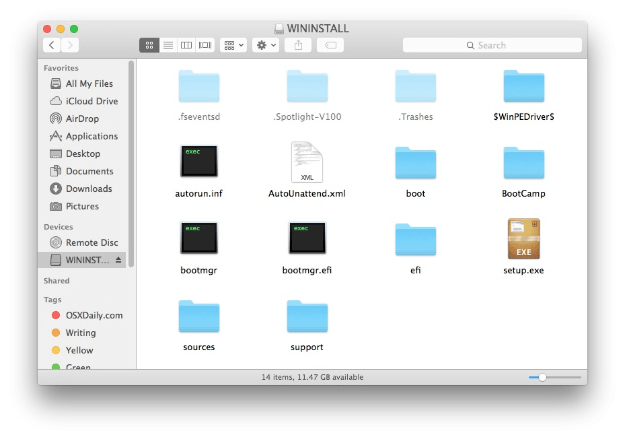625x439 pixels.
Task: Switch to icon view in the toolbar
Action: 149,45
